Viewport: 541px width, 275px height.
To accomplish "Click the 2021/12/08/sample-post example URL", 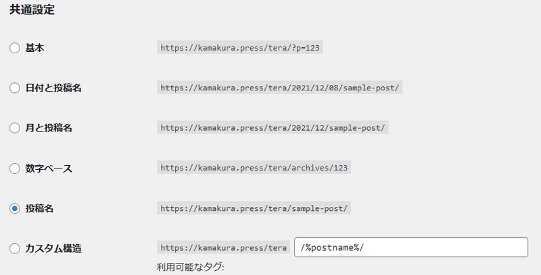I will pos(279,88).
